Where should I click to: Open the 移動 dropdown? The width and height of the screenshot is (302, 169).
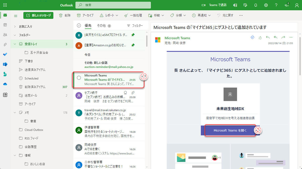point(156,15)
